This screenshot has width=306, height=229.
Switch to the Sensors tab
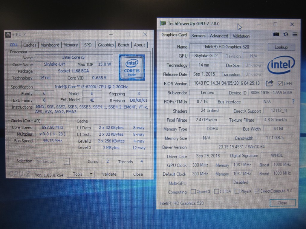point(198,36)
